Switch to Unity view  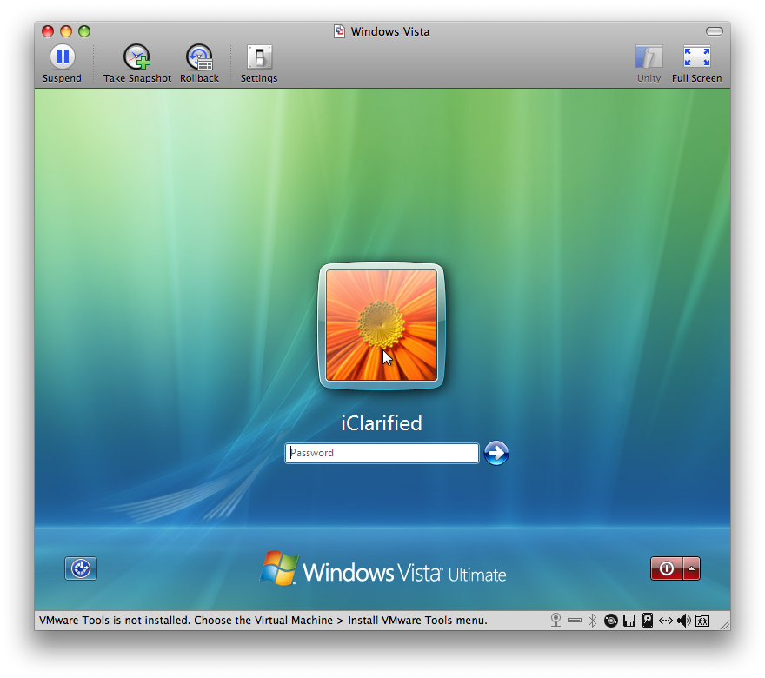pyautogui.click(x=649, y=64)
